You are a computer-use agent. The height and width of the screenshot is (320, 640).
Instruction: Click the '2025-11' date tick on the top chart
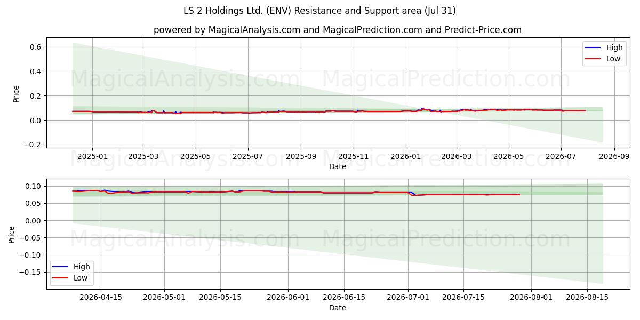tap(354, 157)
